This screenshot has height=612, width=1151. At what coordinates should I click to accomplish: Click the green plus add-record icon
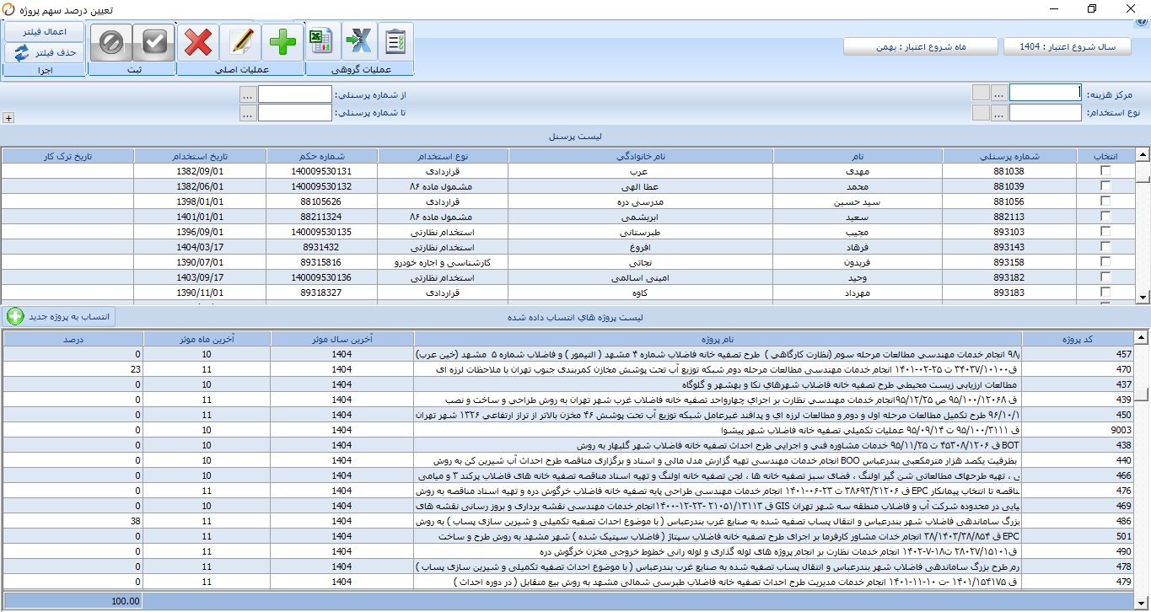click(x=283, y=41)
